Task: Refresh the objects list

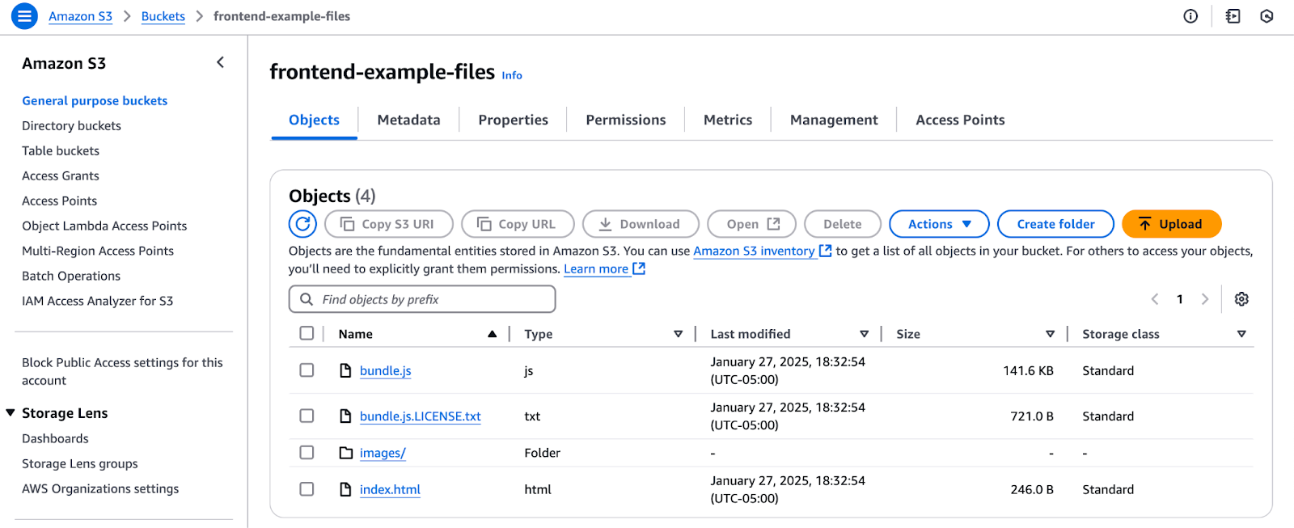Action: click(x=302, y=224)
